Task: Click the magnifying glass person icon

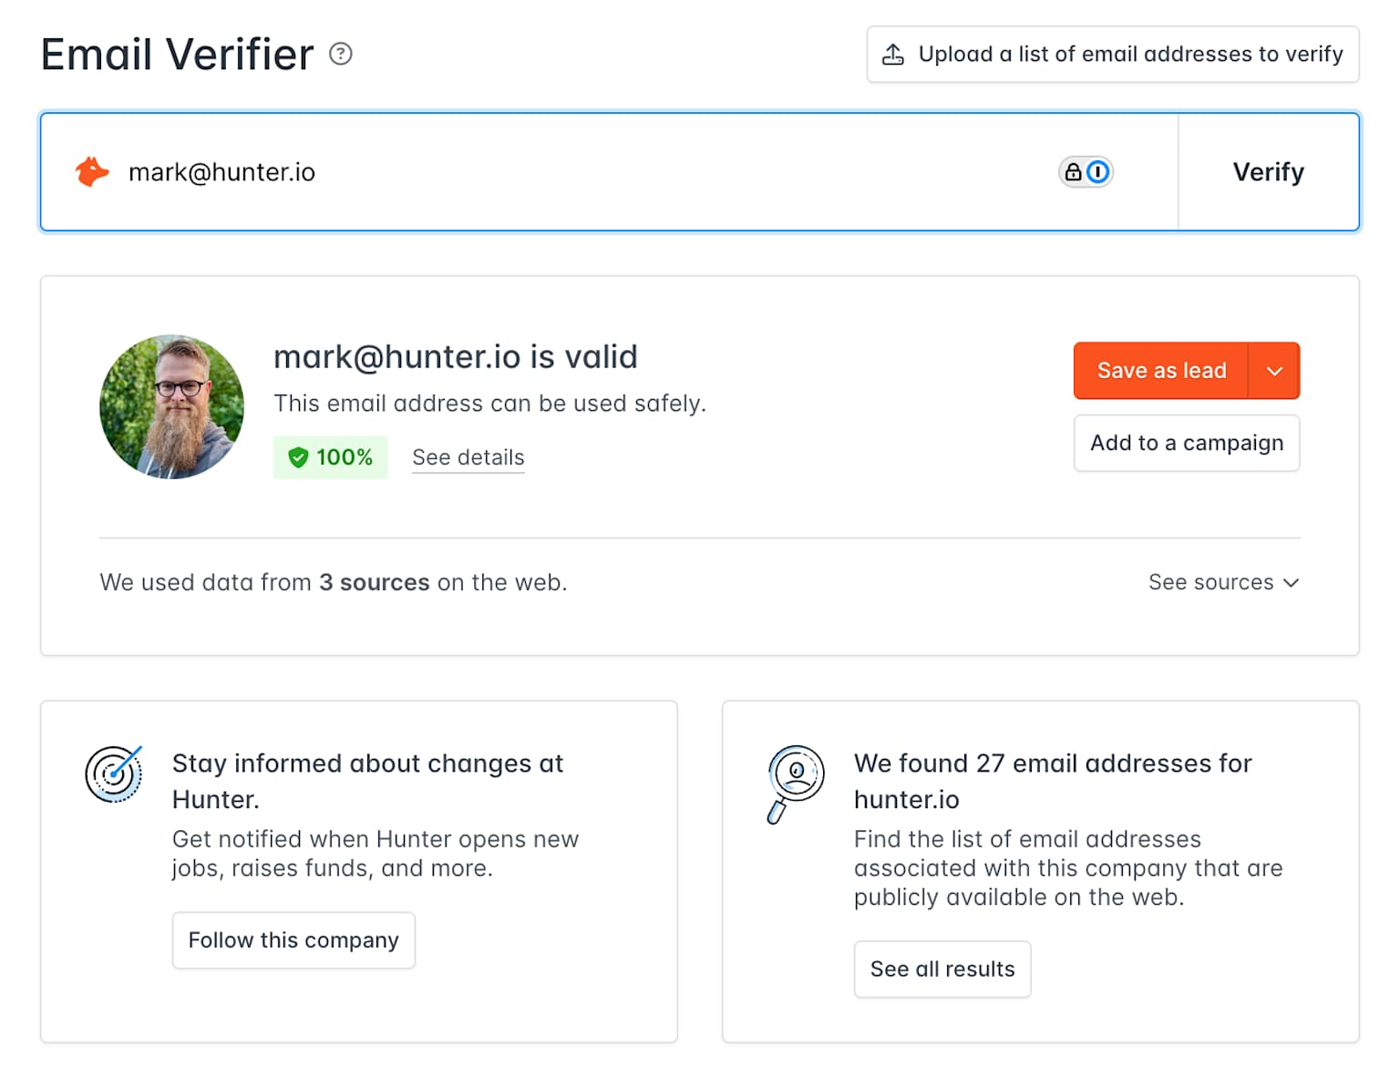Action: [x=795, y=782]
